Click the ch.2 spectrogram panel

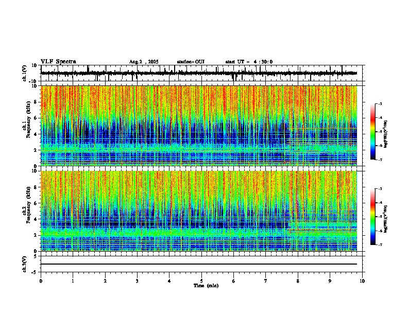pyautogui.click(x=199, y=211)
